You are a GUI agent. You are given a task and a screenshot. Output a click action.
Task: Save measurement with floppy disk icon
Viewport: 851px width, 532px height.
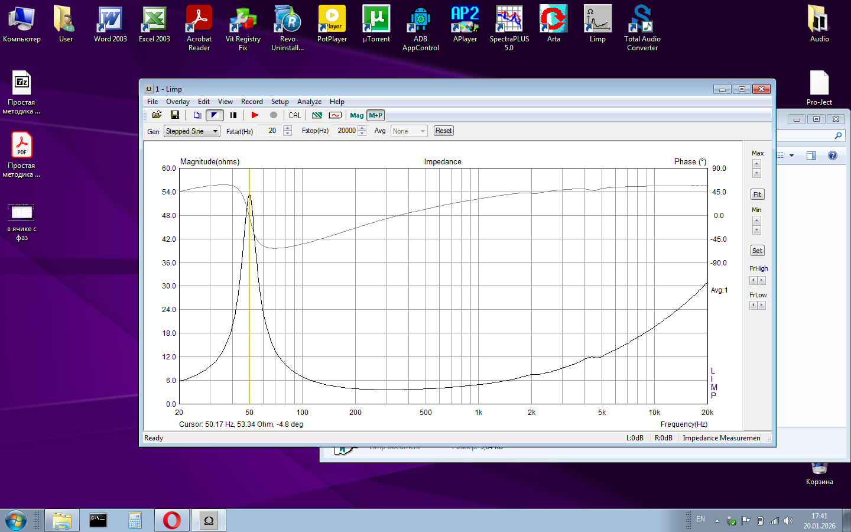(x=175, y=115)
